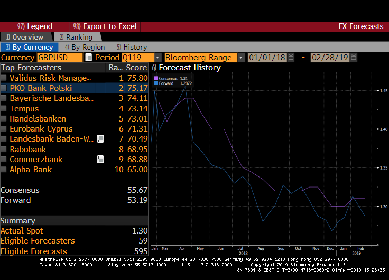Tick the checkbox for Validus Risk Management
The width and height of the screenshot is (389, 280).
[4, 78]
